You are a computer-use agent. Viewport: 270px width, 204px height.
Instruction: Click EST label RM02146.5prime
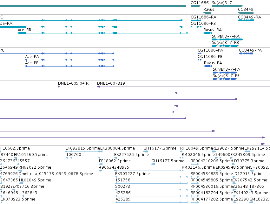tap(198, 167)
